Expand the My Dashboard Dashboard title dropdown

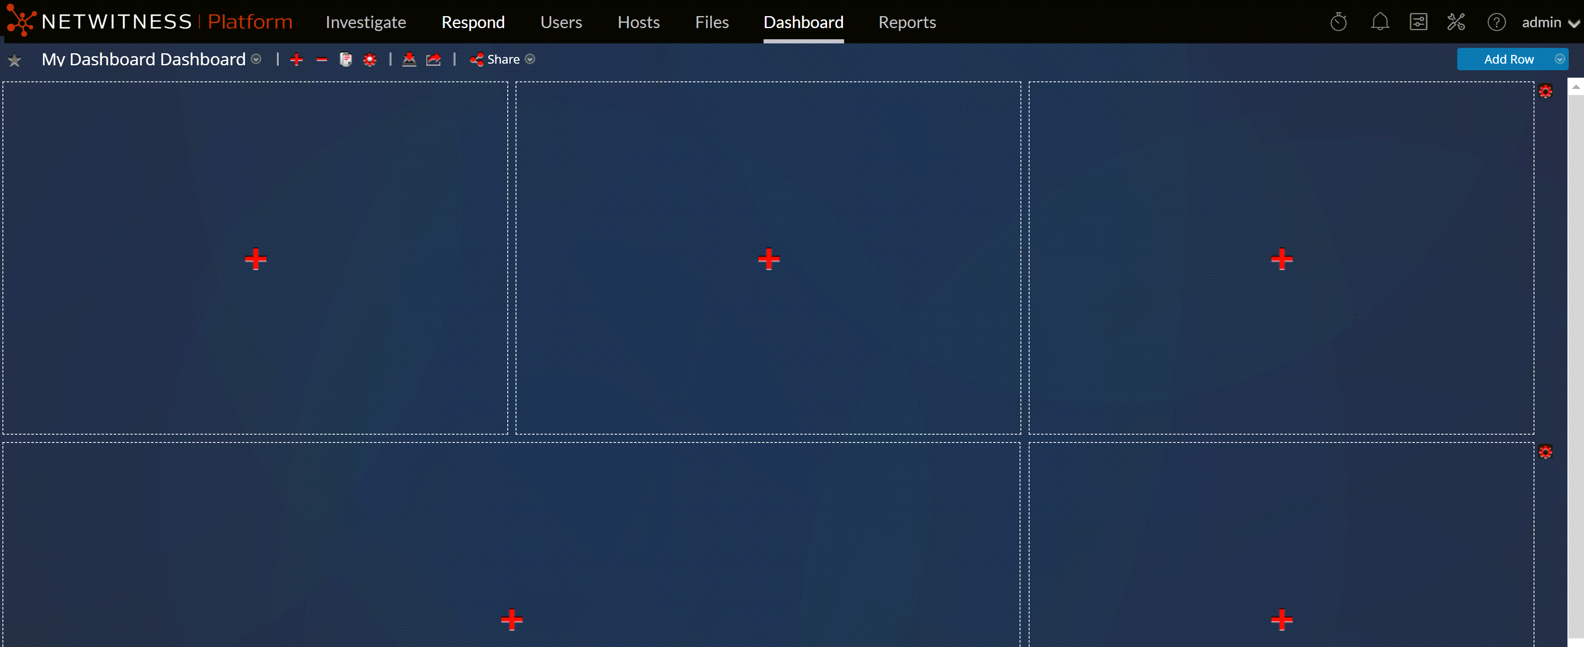coord(257,59)
